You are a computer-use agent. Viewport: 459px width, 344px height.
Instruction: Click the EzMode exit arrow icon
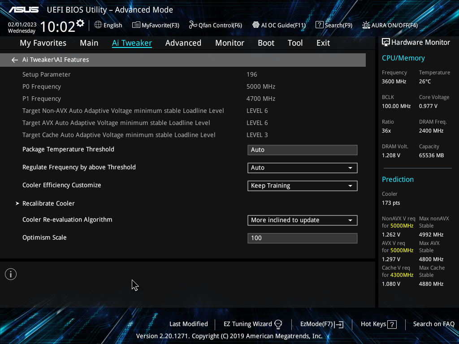[339, 324]
